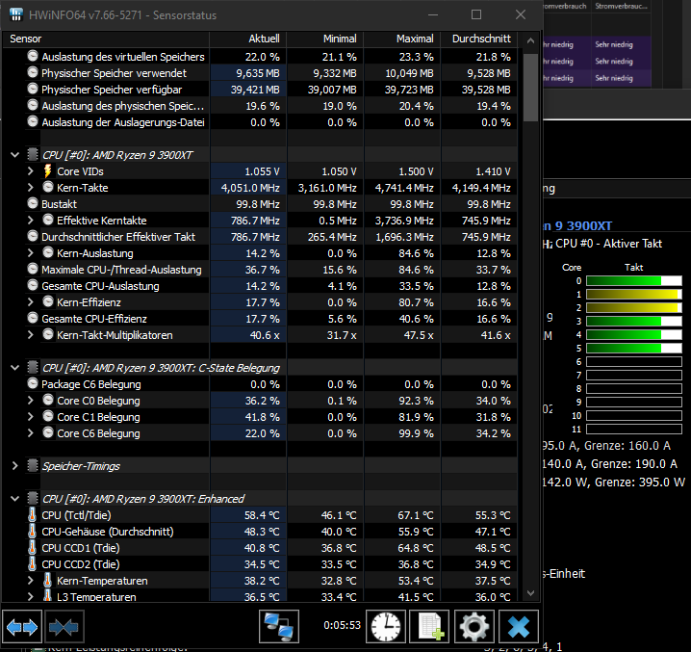Screen dimensions: 691x652
Task: Open the network remote monitoring icon
Action: click(x=278, y=626)
